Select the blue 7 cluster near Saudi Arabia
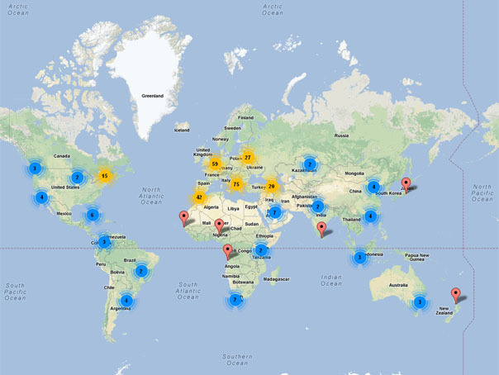The image size is (499, 375). pos(274,213)
